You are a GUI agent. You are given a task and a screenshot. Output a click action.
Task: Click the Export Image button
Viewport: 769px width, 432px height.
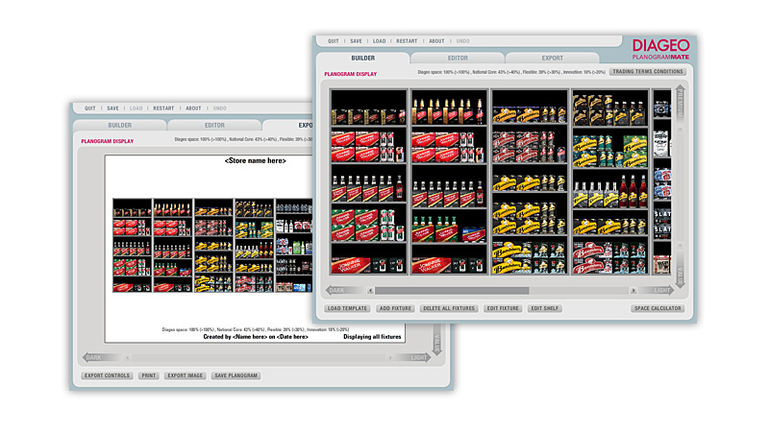(184, 375)
